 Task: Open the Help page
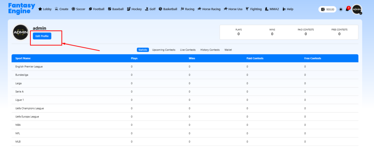(288, 9)
